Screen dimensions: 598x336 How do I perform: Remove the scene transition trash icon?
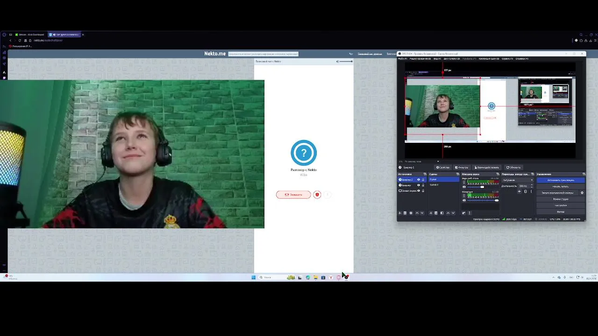coord(526,191)
